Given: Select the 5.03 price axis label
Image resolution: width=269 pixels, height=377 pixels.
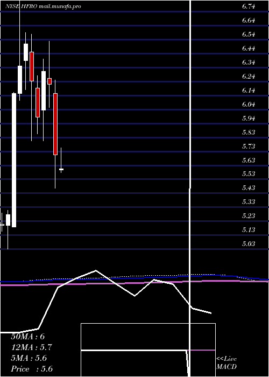Looking at the screenshot, I should click(x=249, y=243).
